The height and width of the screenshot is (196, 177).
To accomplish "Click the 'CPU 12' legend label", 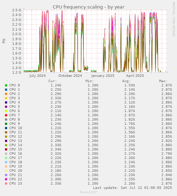I will tap(16, 137).
